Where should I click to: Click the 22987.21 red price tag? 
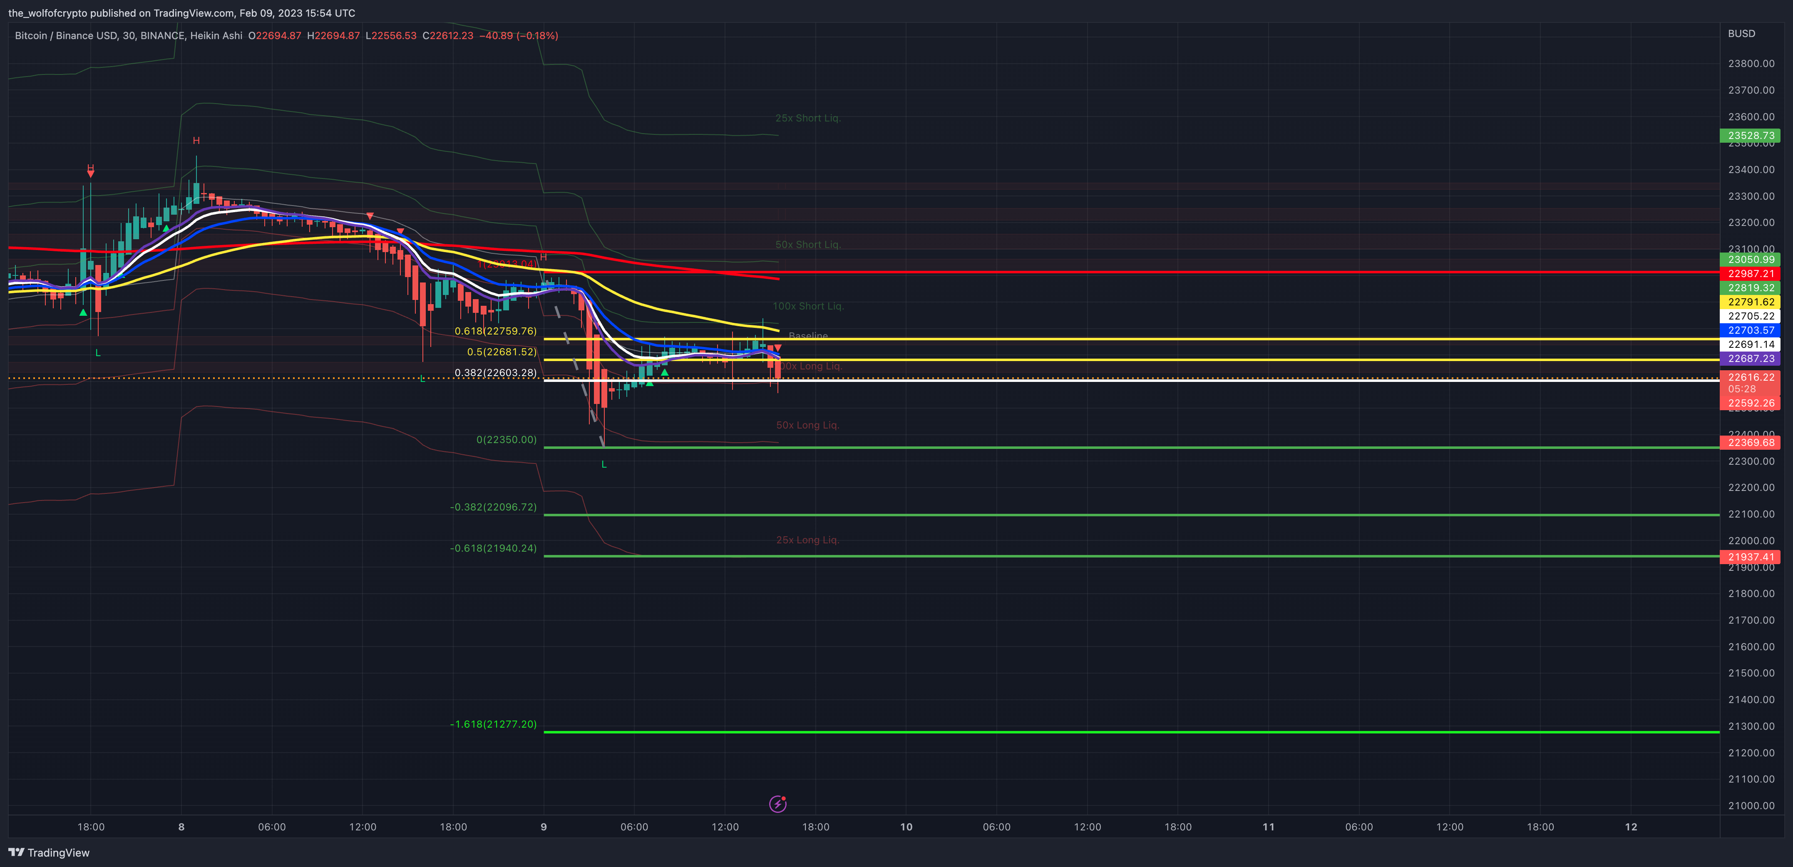click(x=1750, y=273)
